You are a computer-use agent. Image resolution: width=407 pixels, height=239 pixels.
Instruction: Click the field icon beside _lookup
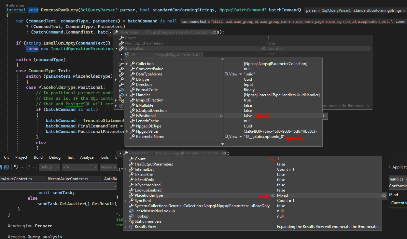click(x=131, y=216)
